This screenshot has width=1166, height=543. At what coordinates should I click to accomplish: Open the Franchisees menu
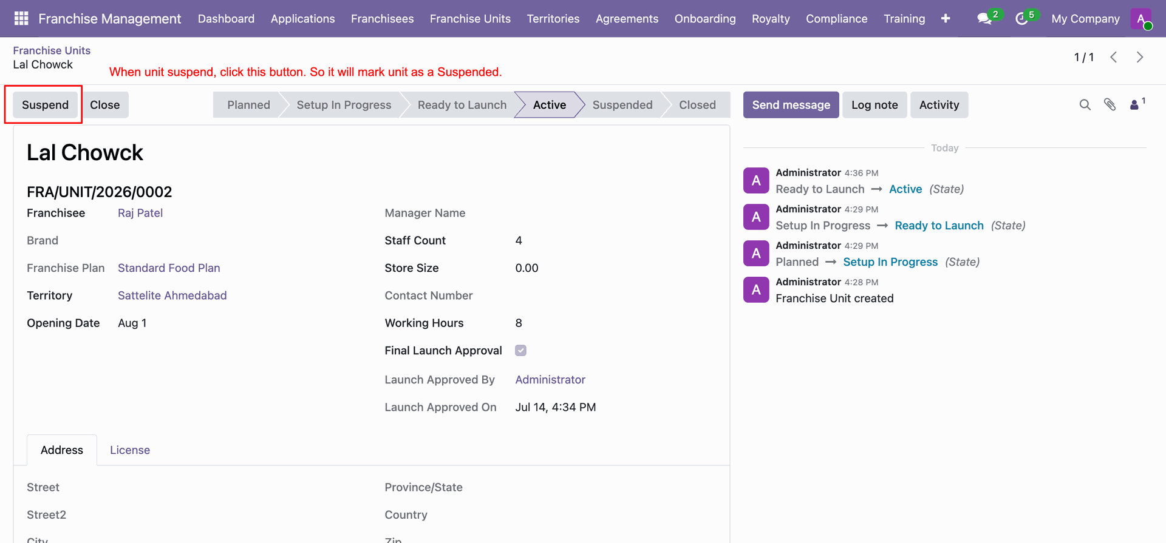pyautogui.click(x=383, y=19)
